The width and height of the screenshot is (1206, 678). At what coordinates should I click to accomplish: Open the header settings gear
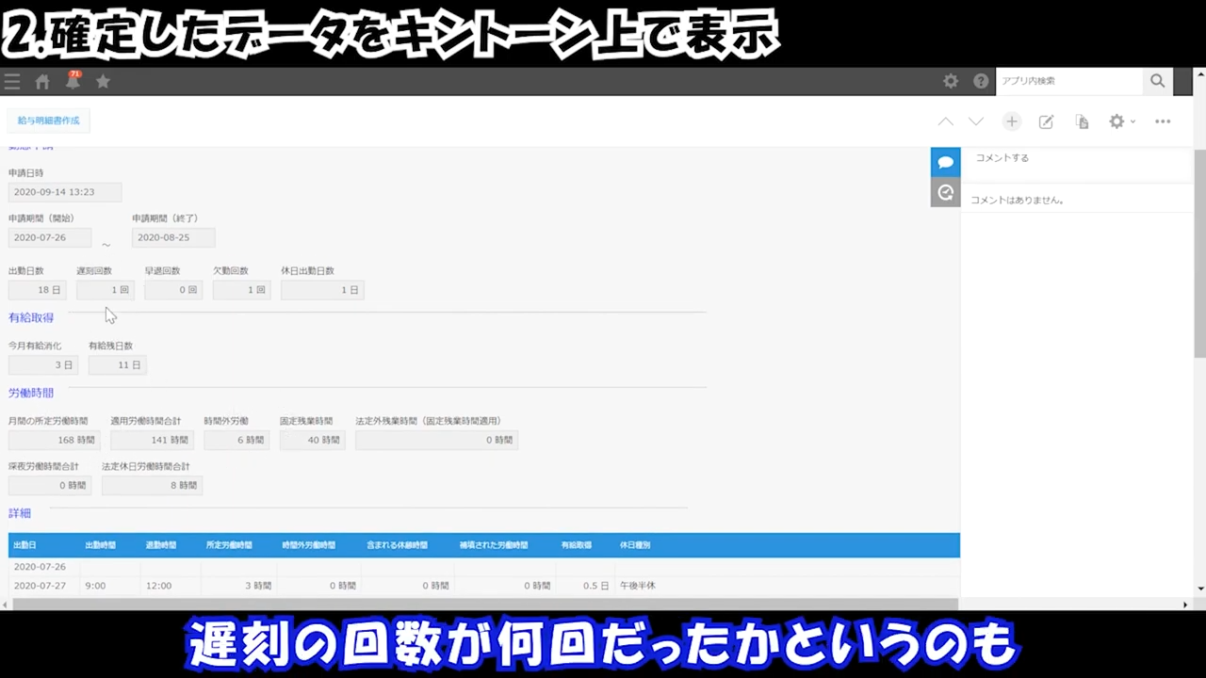(x=951, y=82)
